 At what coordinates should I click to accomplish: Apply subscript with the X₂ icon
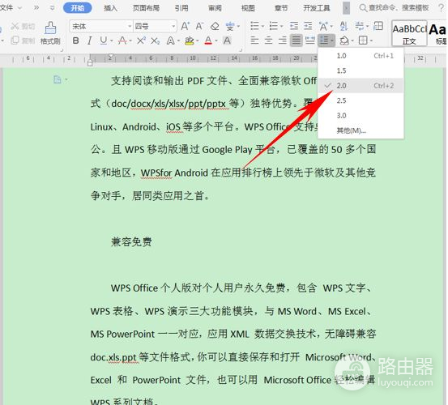[x=156, y=41]
